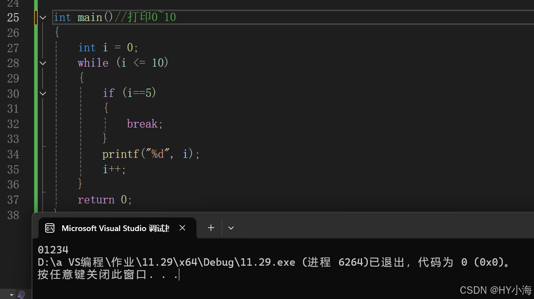
Task: Select line number 27 in the gutter
Action: coord(13,47)
